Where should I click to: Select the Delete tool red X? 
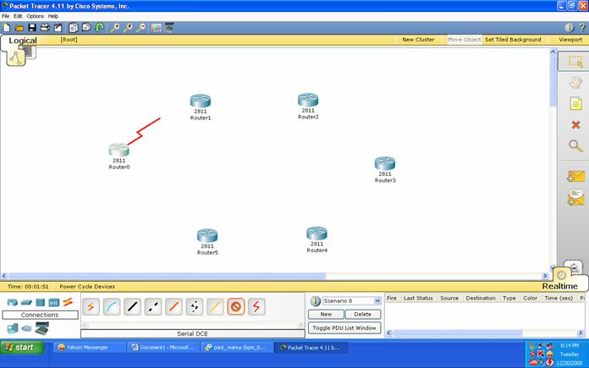575,124
